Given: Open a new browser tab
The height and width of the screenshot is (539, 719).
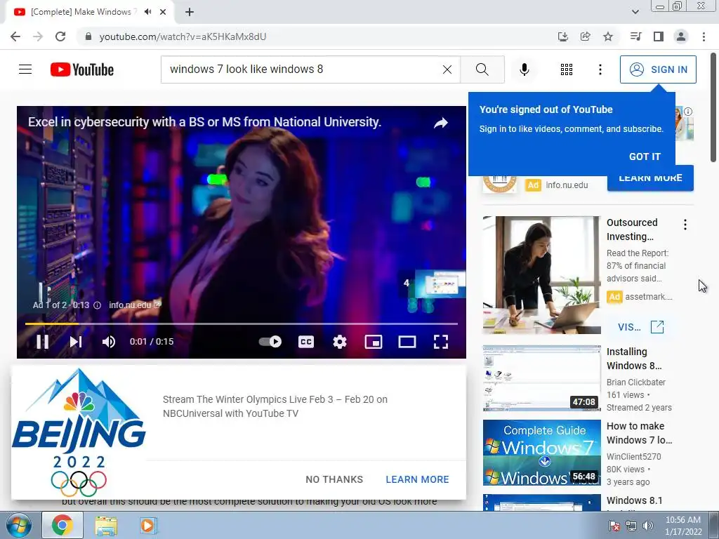Looking at the screenshot, I should point(190,13).
